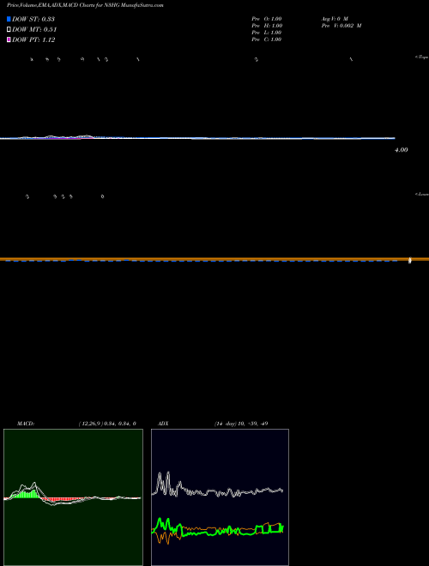Click the ADX (14 day) parameter values
The image size is (429, 566).
coord(241,424)
